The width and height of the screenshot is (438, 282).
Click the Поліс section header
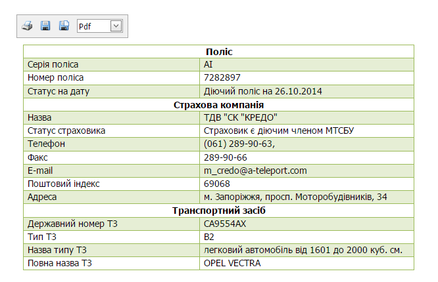click(219, 52)
